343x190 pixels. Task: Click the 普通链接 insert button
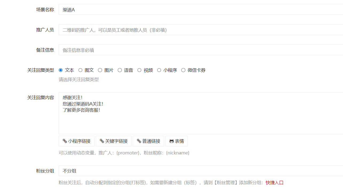coord(148,141)
